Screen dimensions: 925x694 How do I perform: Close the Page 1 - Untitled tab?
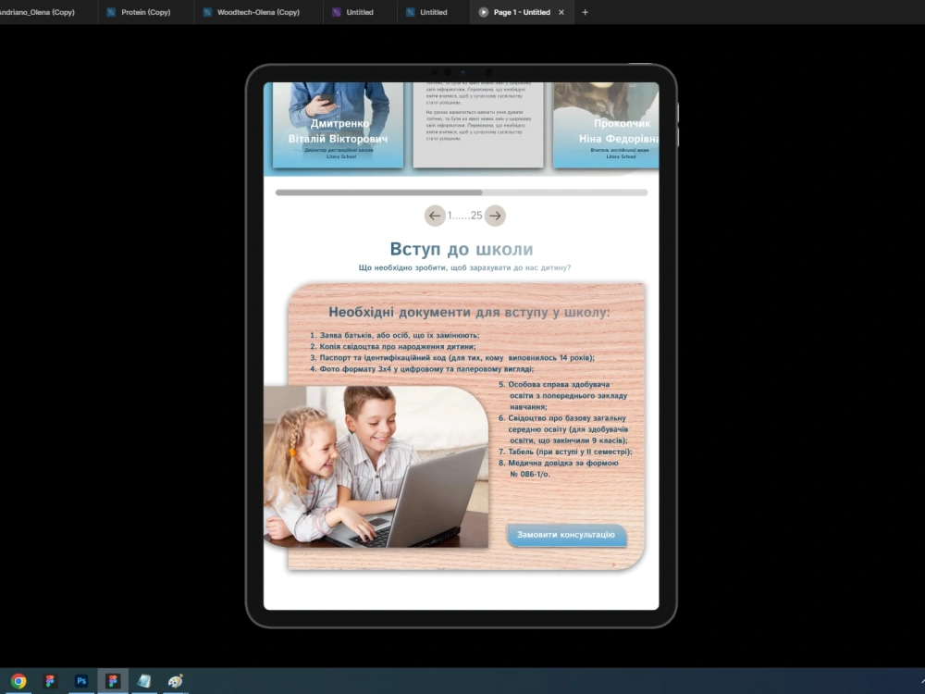pyautogui.click(x=561, y=12)
